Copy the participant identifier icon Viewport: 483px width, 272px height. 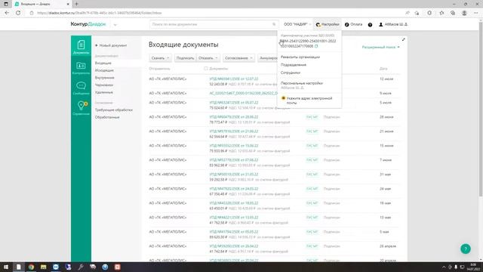[316, 46]
